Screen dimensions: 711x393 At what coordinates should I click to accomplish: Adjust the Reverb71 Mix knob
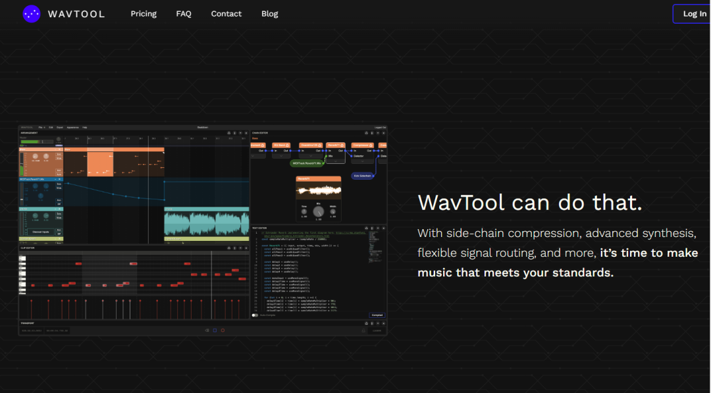(x=319, y=212)
